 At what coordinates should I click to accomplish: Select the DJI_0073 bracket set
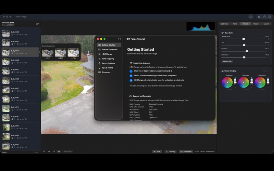[21, 108]
